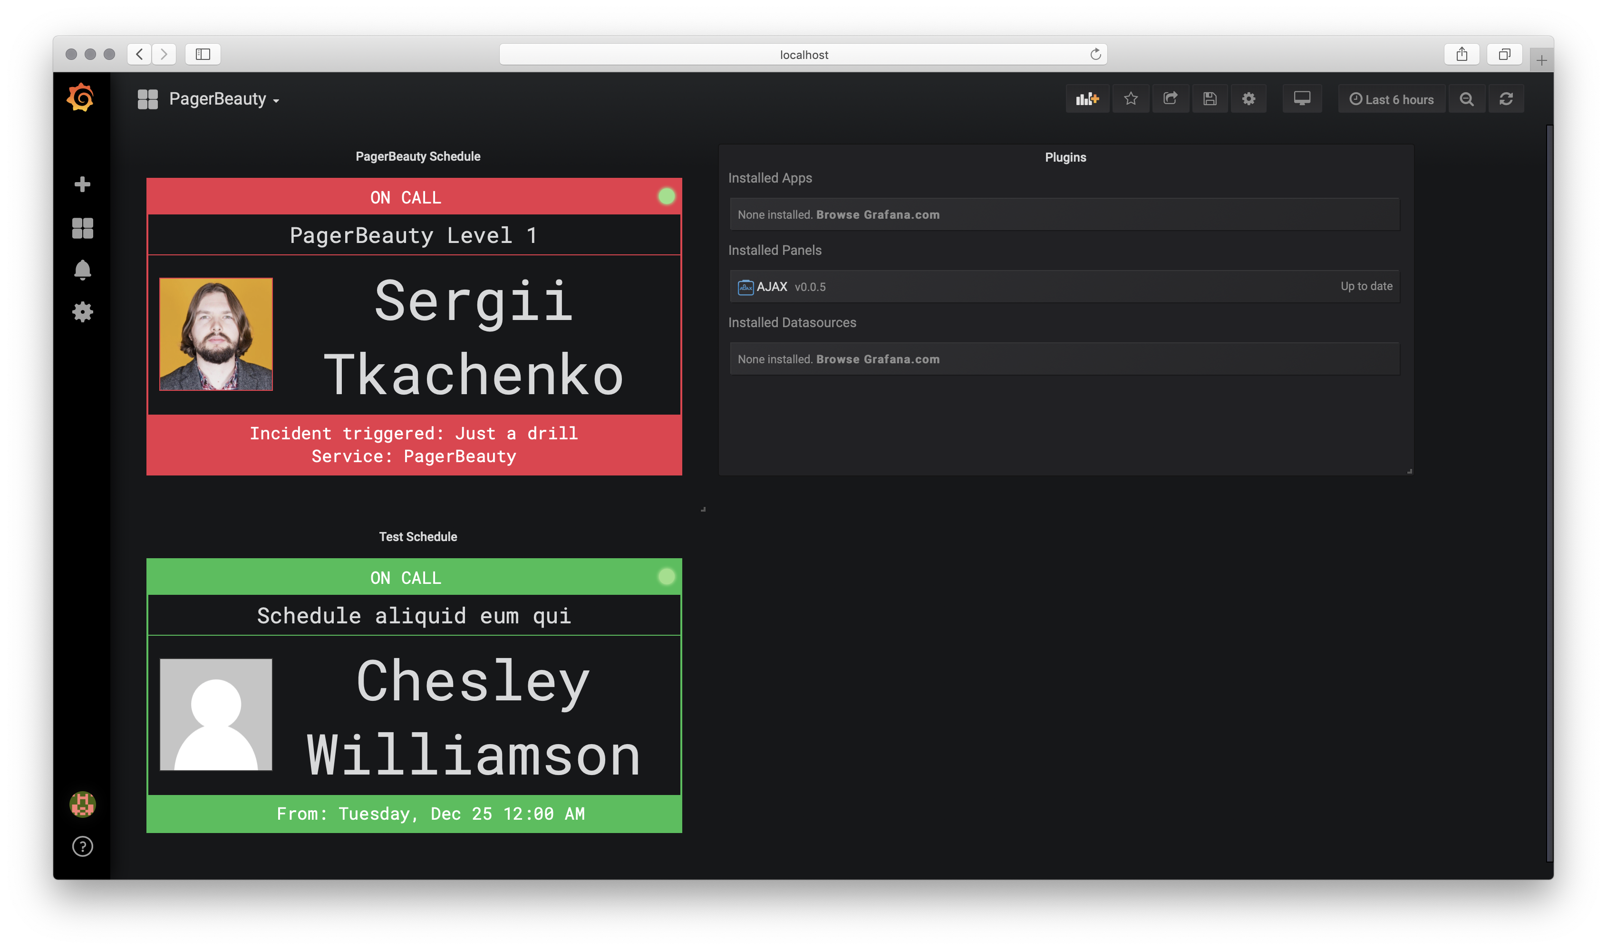Open the Last 6 hours time picker

[1391, 99]
